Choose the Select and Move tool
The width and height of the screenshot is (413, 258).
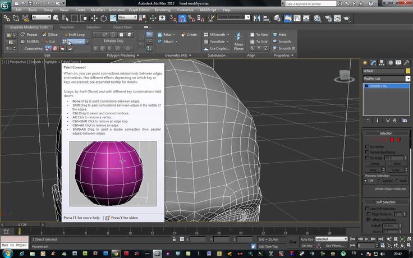(x=94, y=18)
